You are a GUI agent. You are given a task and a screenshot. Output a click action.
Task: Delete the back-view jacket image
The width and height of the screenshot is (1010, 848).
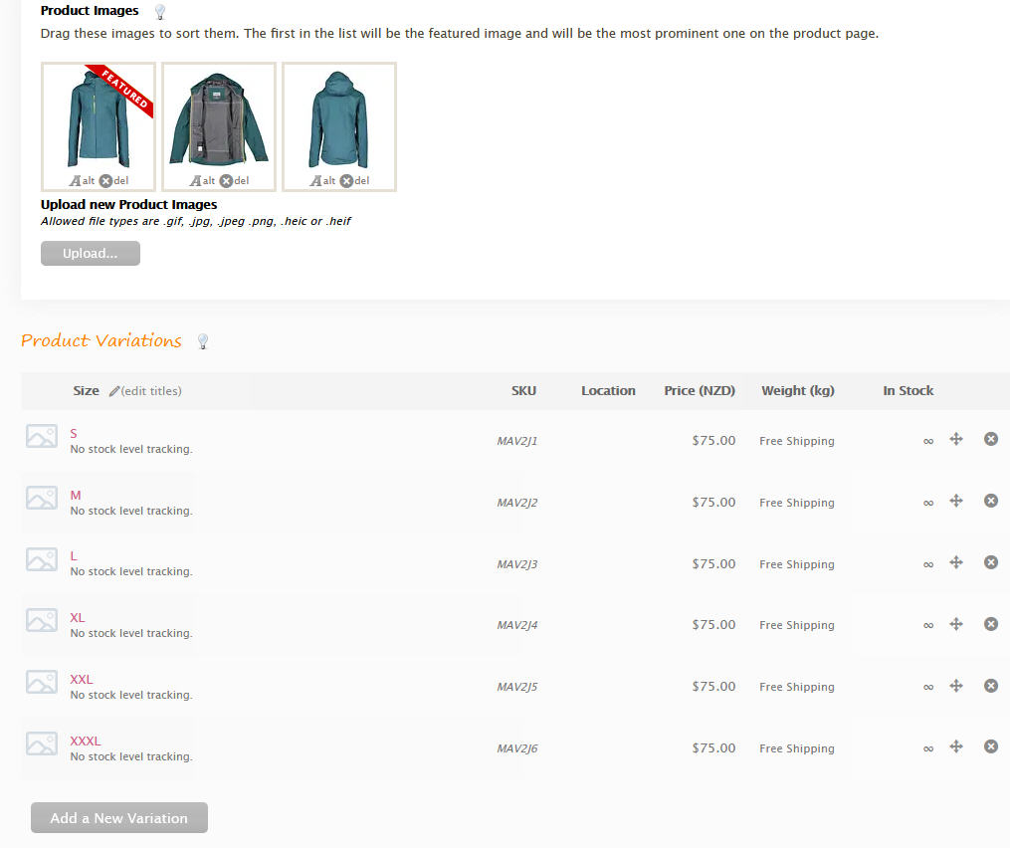click(x=355, y=181)
